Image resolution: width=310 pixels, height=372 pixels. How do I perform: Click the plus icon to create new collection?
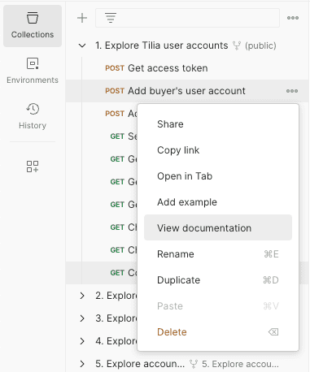coord(82,18)
